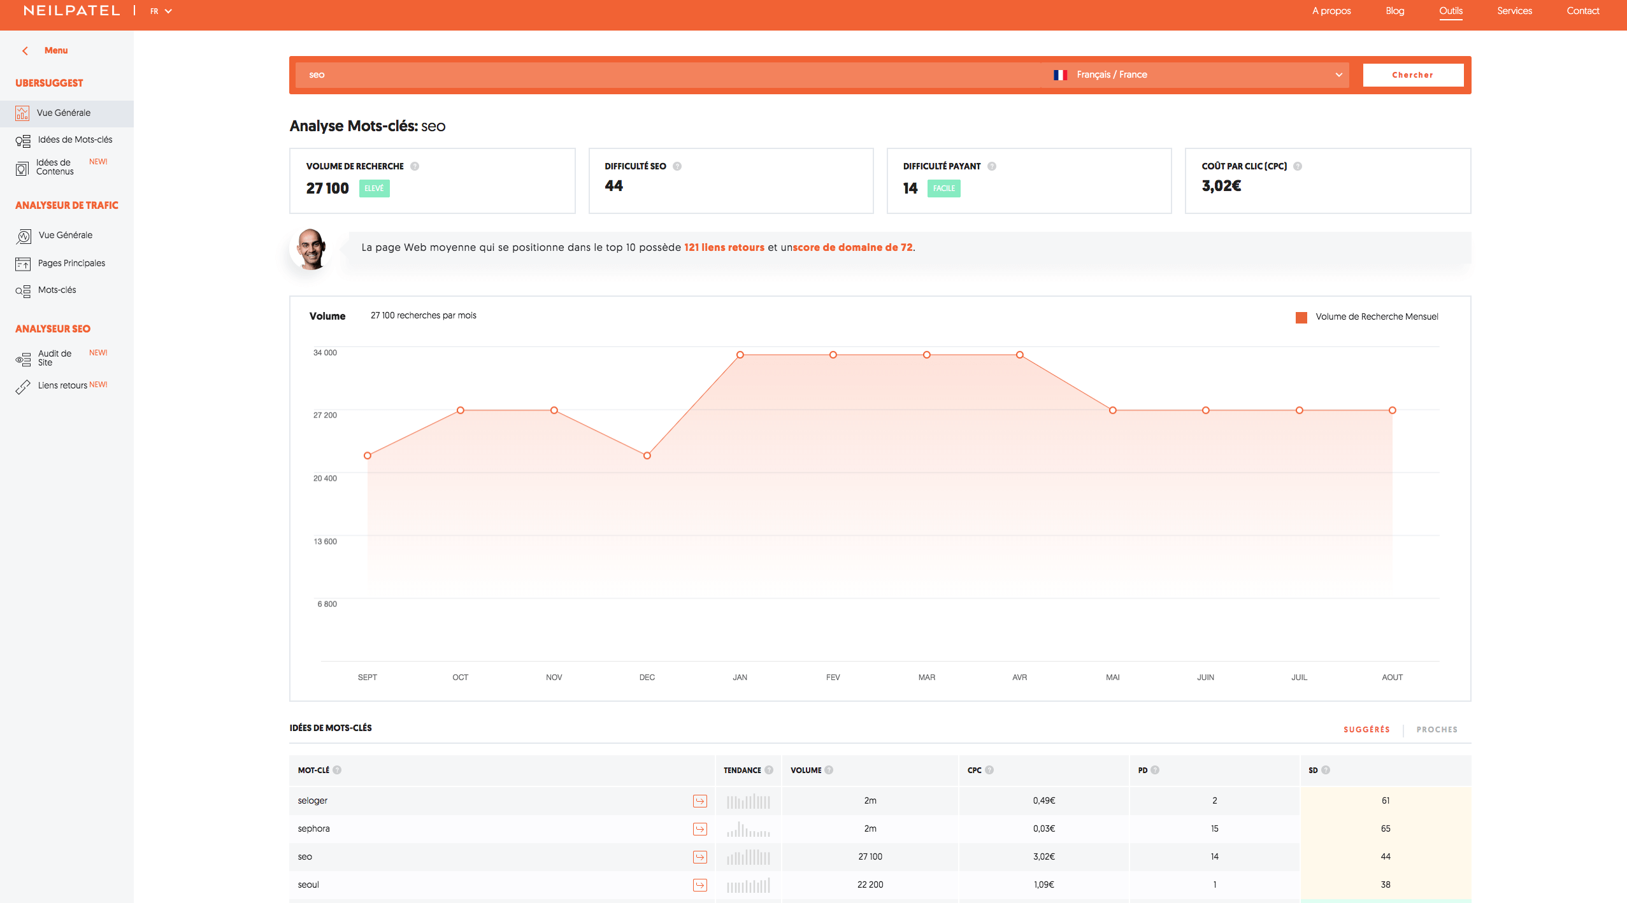Switch to the PROCHES tab

click(1437, 730)
